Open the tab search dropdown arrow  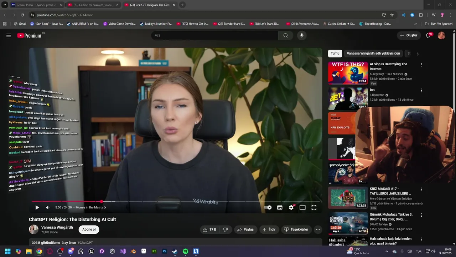pos(5,5)
